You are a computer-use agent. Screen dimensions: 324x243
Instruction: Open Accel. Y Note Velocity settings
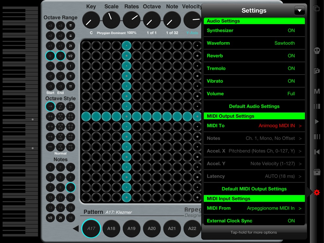[254, 164]
